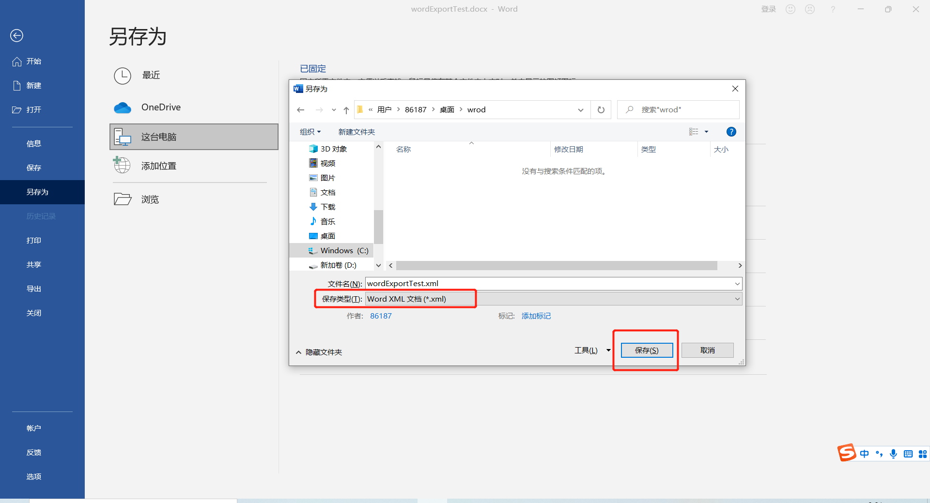
Task: Refresh the folder view with the refresh icon
Action: [x=601, y=109]
